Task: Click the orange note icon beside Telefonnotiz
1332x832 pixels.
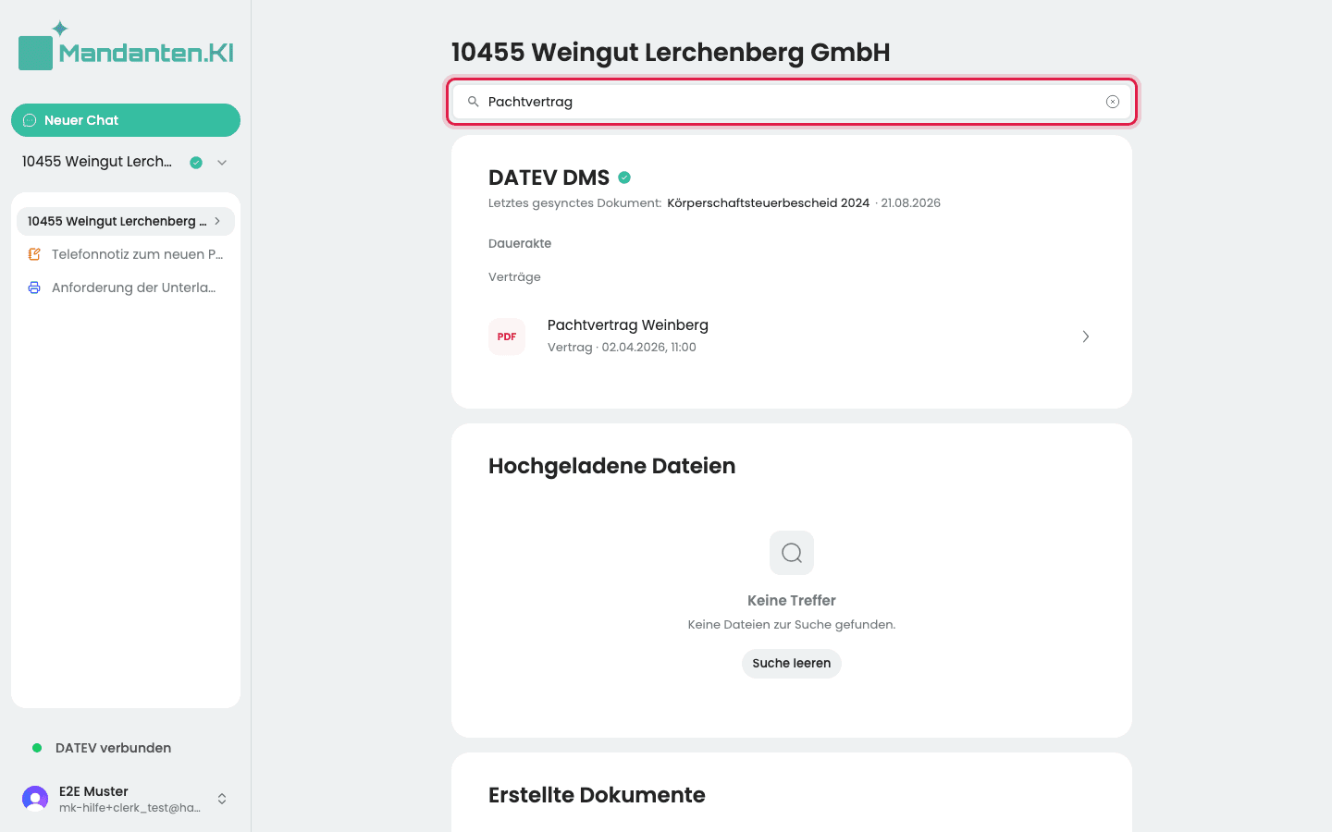Action: coord(34,254)
